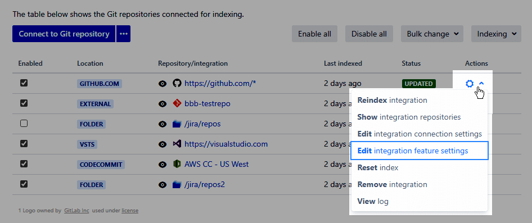Expand the Indexing dropdown
This screenshot has width=532, height=223.
click(x=497, y=34)
